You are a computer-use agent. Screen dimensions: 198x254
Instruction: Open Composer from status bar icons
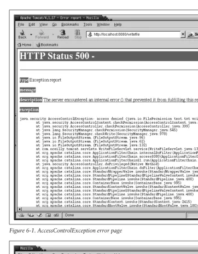click(39, 215)
